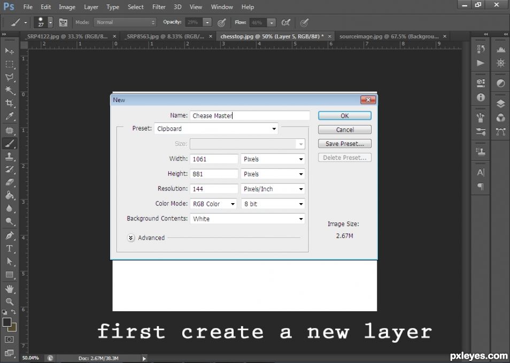Viewport: 510px width, 363px height.
Task: Open the History panel icon
Action: 481,49
